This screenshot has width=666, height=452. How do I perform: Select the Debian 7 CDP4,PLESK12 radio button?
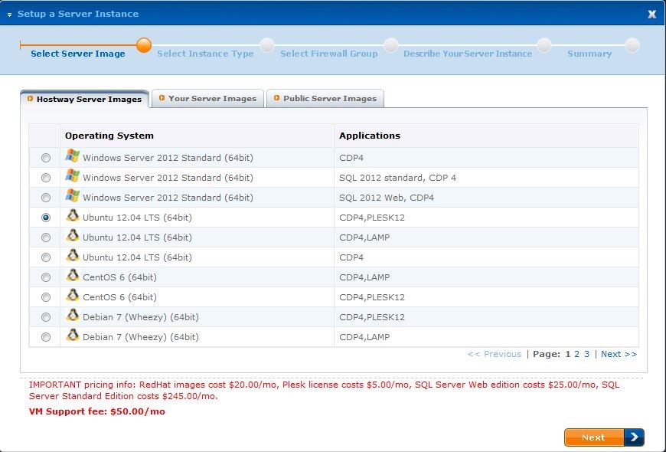pos(46,317)
